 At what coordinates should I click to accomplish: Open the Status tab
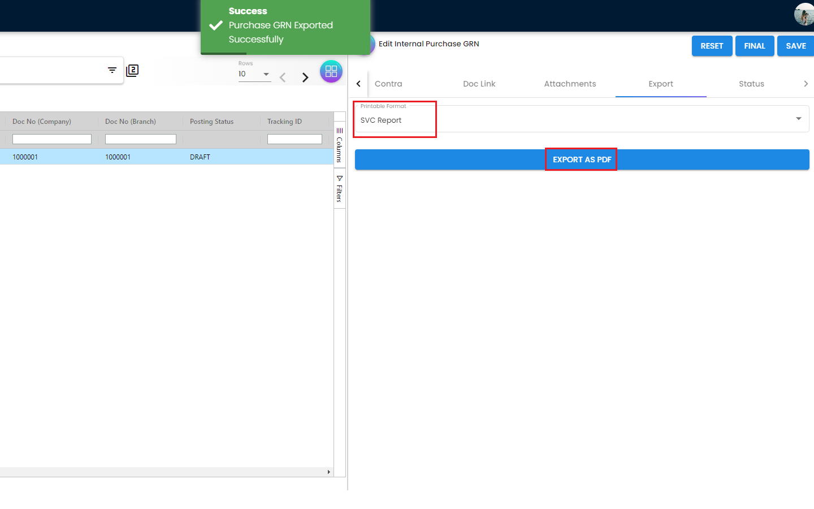pyautogui.click(x=751, y=84)
